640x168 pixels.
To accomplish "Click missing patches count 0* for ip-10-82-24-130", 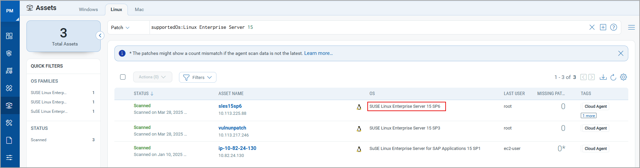I will pos(561,148).
